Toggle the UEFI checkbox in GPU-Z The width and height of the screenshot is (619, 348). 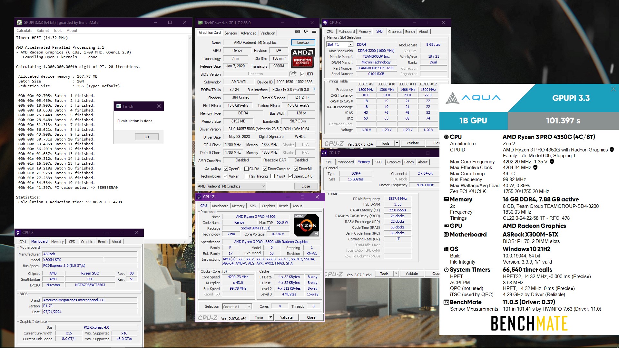[x=302, y=74]
